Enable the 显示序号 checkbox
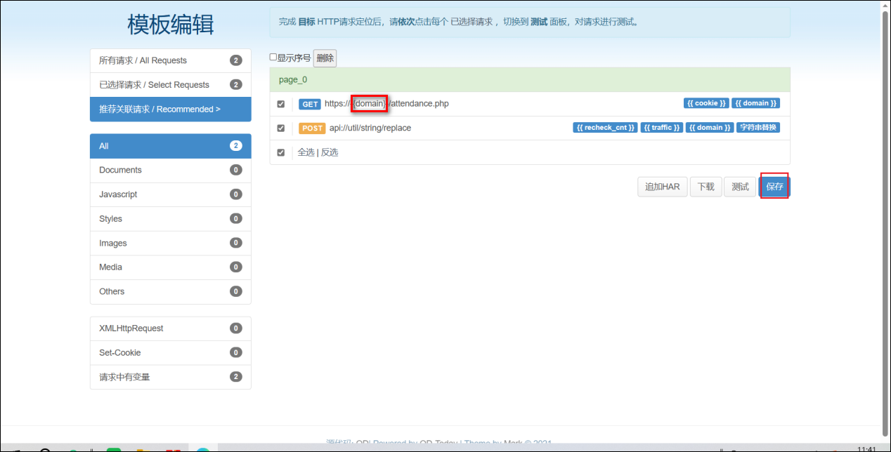891x452 pixels. [x=273, y=58]
